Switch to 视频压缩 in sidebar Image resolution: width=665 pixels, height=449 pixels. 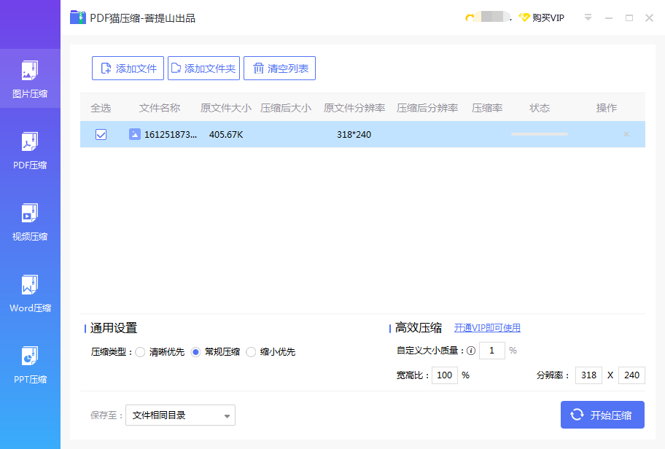click(30, 222)
